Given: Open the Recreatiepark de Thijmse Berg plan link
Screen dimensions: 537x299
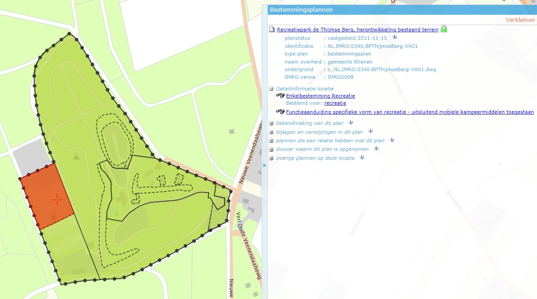Looking at the screenshot, I should 357,29.
